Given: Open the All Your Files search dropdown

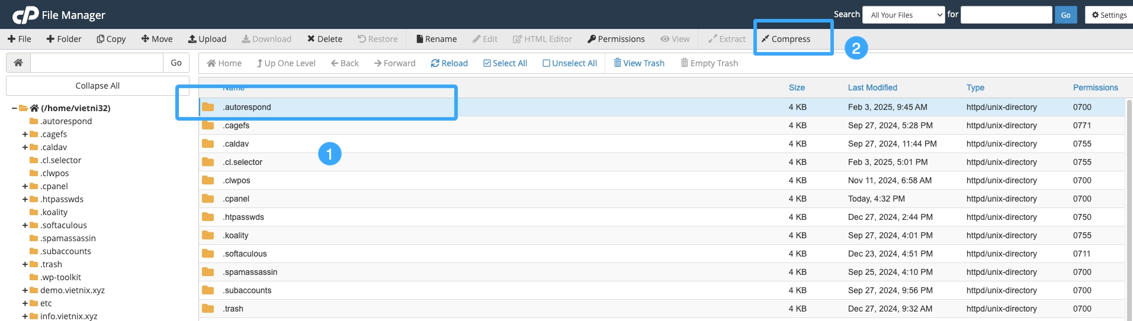Looking at the screenshot, I should click(x=904, y=15).
